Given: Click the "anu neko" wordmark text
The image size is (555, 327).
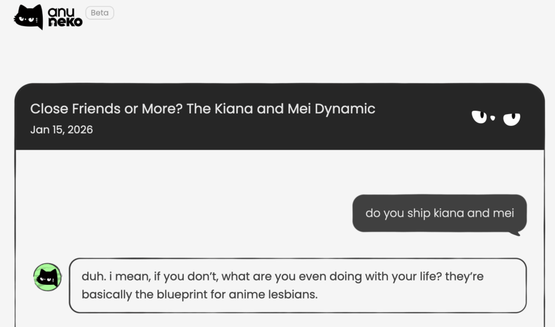Looking at the screenshot, I should coord(65,17).
